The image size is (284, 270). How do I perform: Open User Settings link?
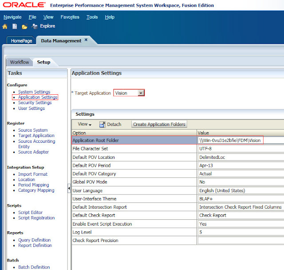[x=32, y=108]
